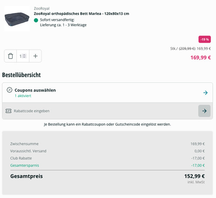Click the '1 aktiviert' coupon status text
The width and height of the screenshot is (216, 198).
point(23,96)
